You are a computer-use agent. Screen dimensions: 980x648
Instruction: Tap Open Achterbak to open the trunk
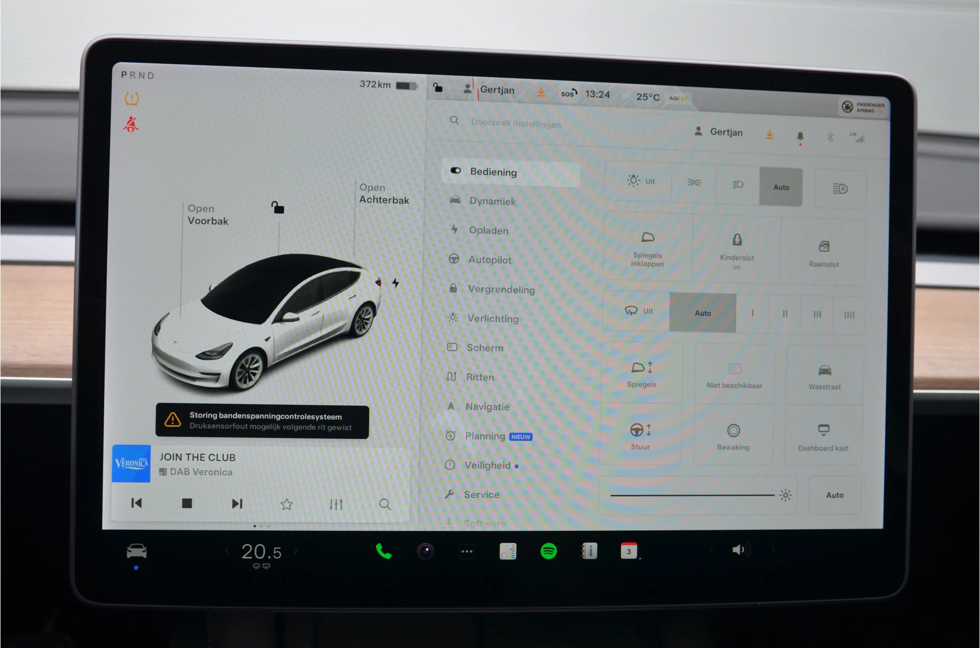coord(384,194)
